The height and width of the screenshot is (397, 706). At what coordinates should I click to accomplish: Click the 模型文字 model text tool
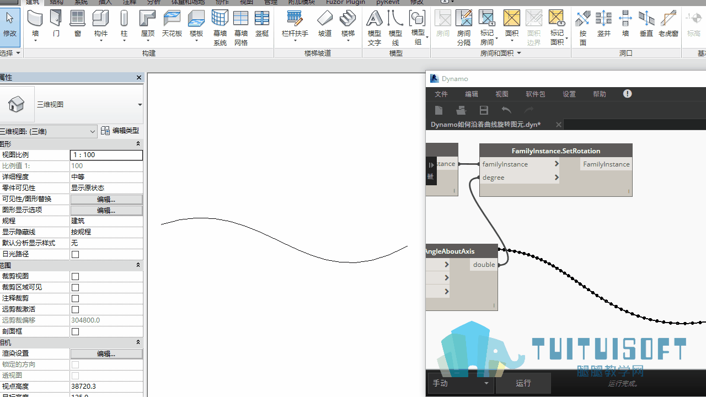pyautogui.click(x=375, y=28)
